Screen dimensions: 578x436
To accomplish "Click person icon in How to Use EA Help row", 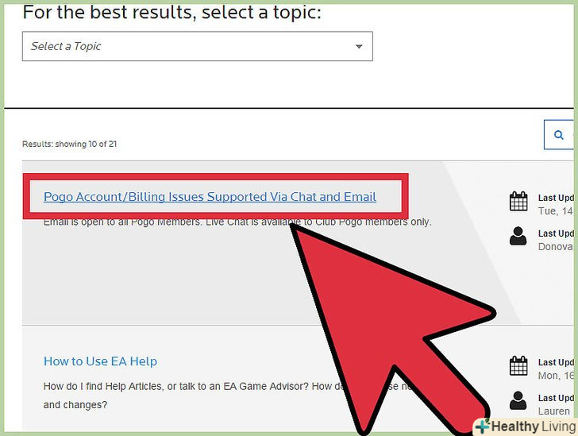I will pos(518,400).
